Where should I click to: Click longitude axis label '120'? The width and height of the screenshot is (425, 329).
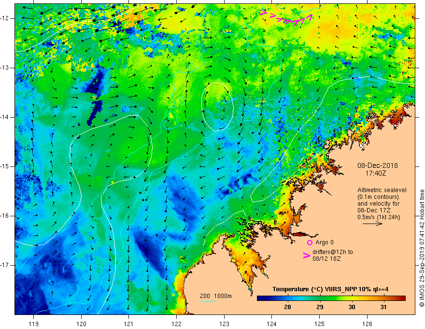tap(81, 324)
